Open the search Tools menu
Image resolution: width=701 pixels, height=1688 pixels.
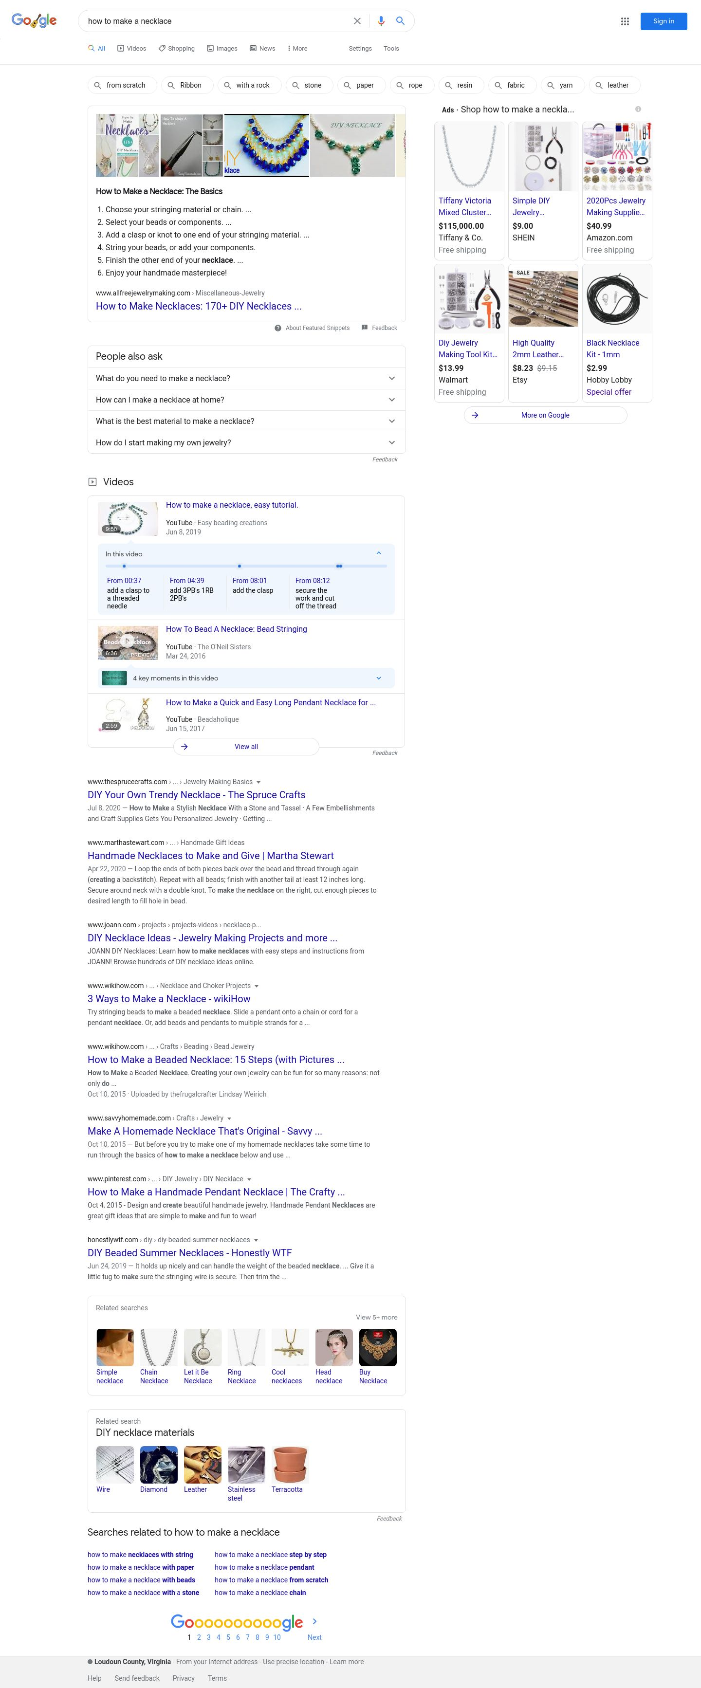click(391, 49)
